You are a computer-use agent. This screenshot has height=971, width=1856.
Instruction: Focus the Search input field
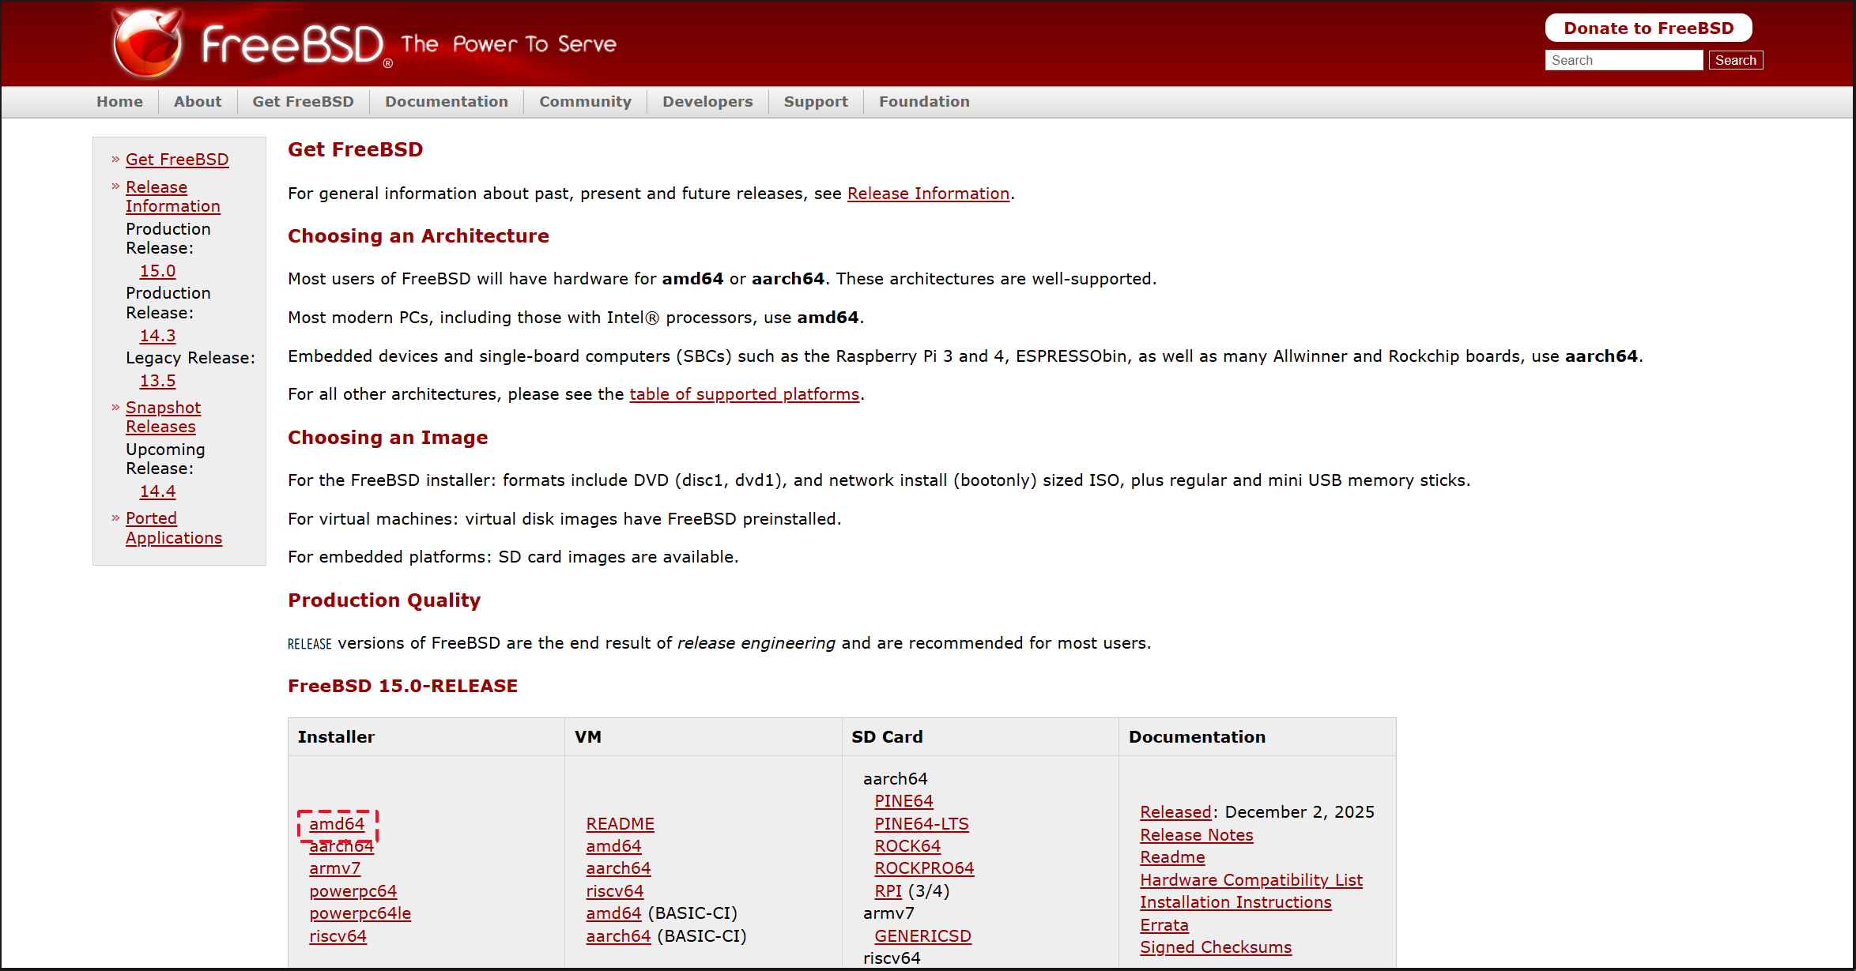[1623, 60]
